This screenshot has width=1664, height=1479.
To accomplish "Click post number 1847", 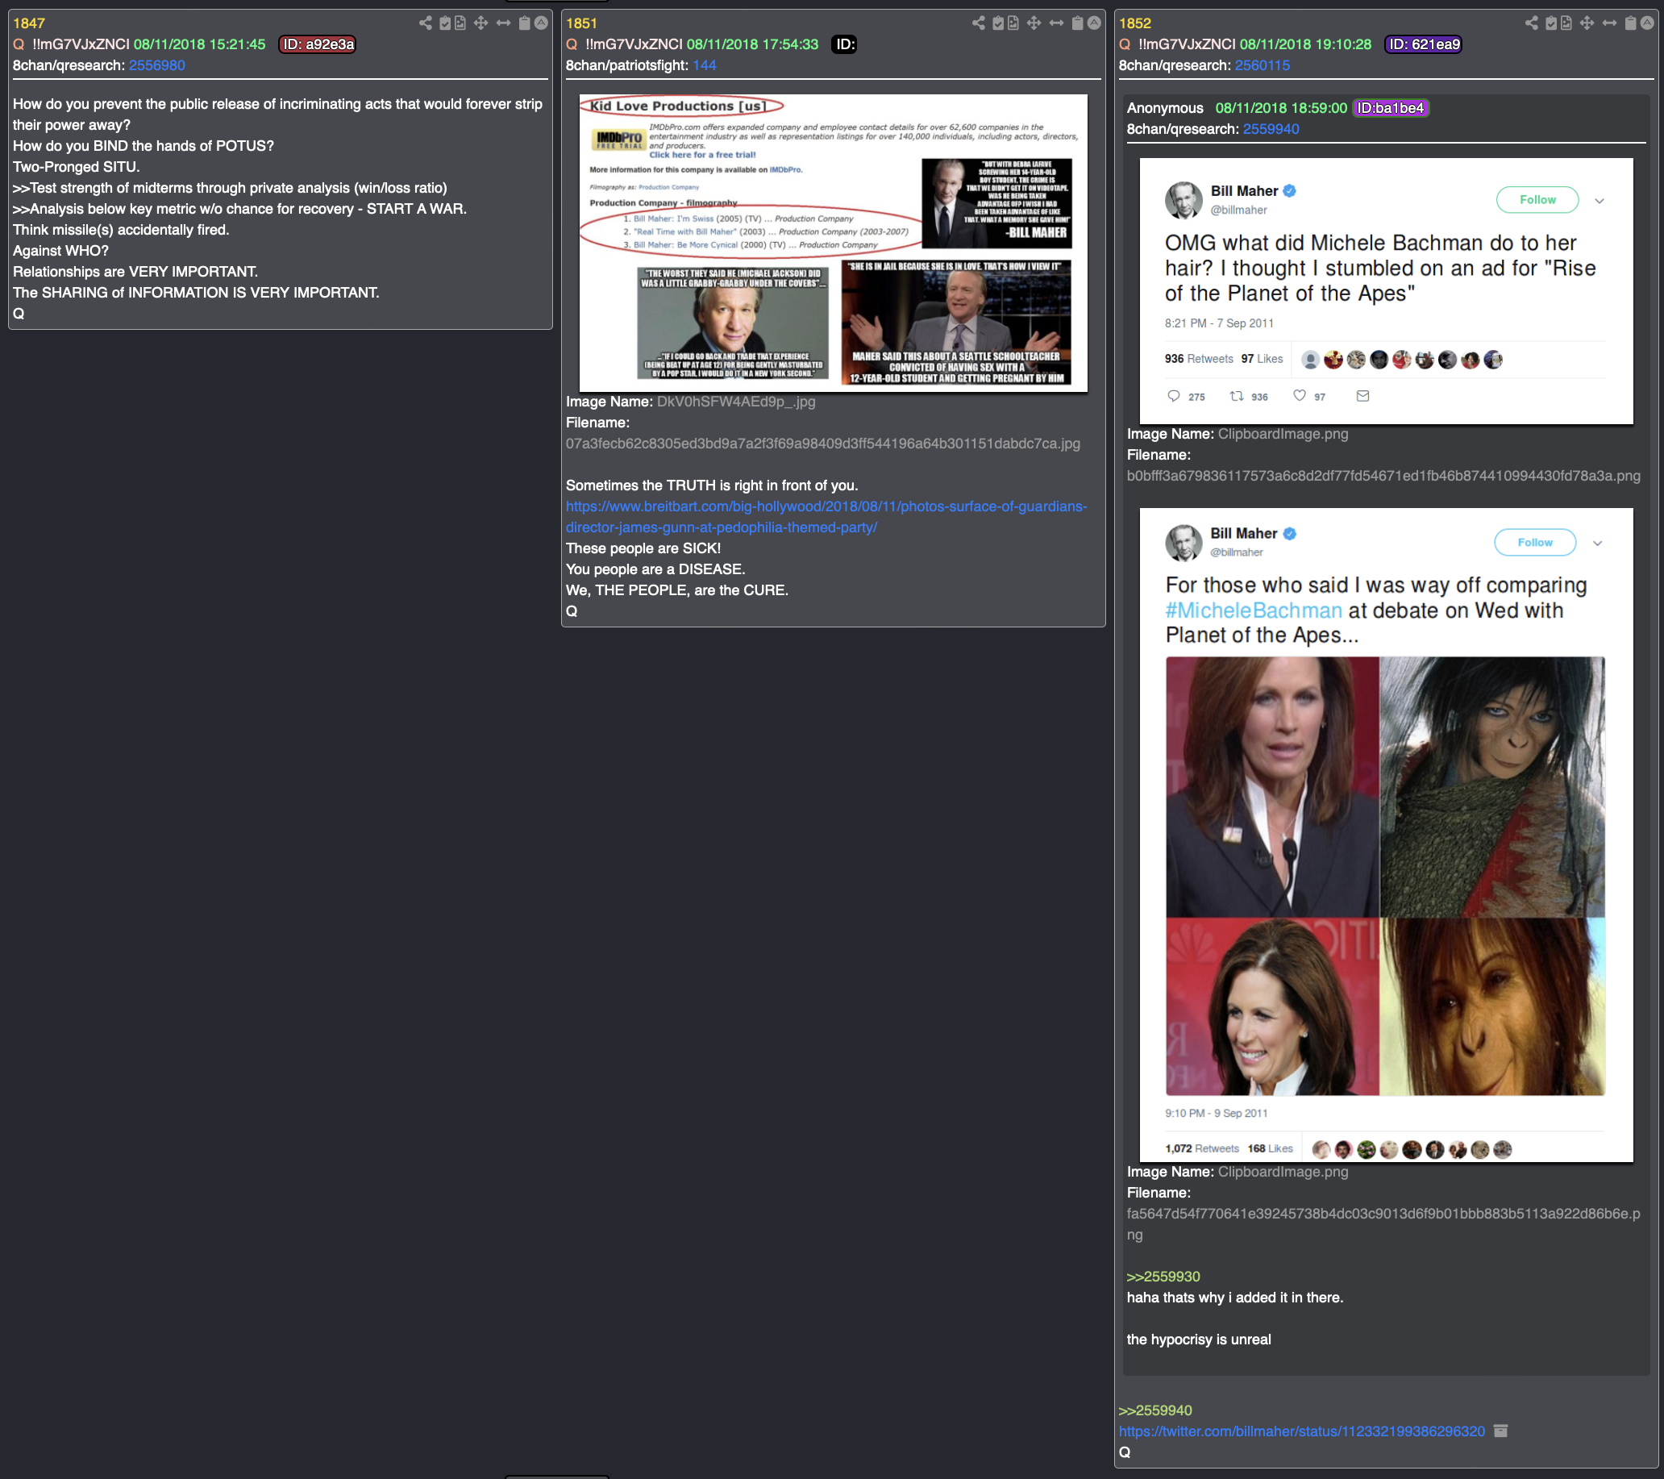I will pyautogui.click(x=28, y=23).
